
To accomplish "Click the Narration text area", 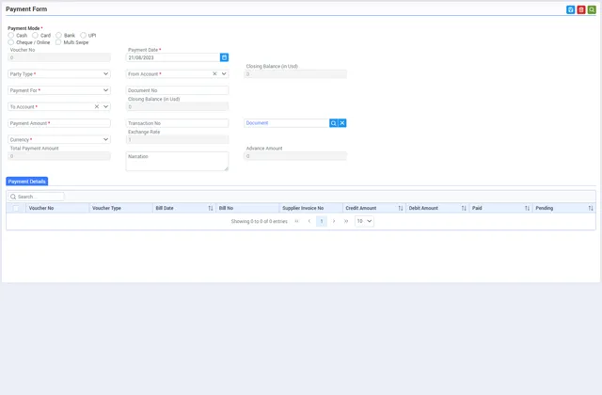I will 177,161.
